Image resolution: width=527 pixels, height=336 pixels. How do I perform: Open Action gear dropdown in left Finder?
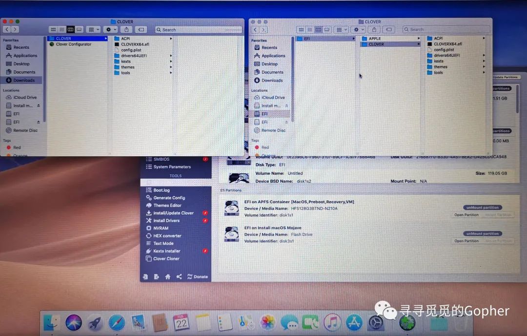pos(111,30)
